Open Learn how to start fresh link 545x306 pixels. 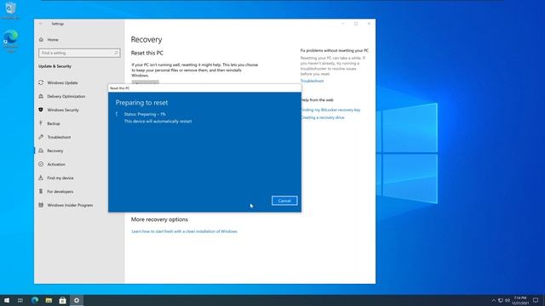click(x=184, y=231)
